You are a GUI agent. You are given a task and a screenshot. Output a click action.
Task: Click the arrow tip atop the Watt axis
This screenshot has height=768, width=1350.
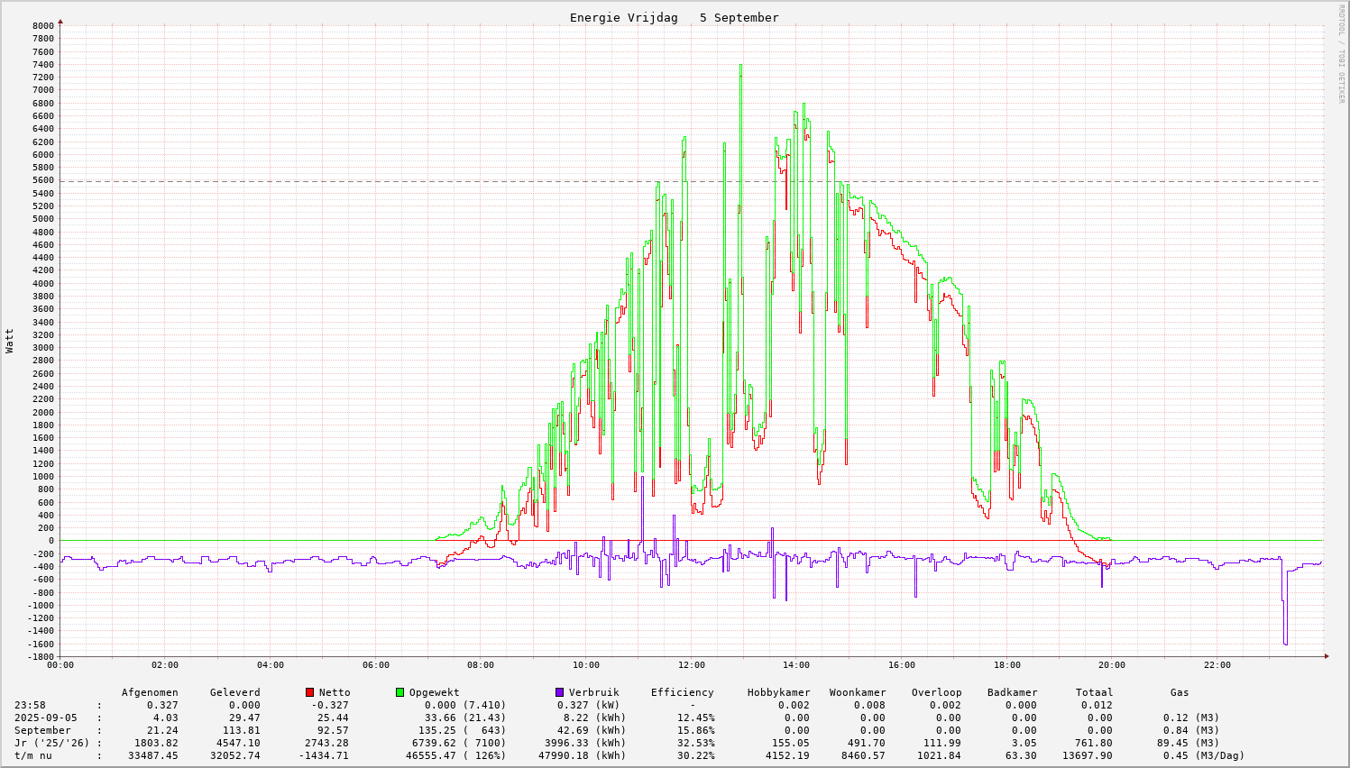[60, 20]
